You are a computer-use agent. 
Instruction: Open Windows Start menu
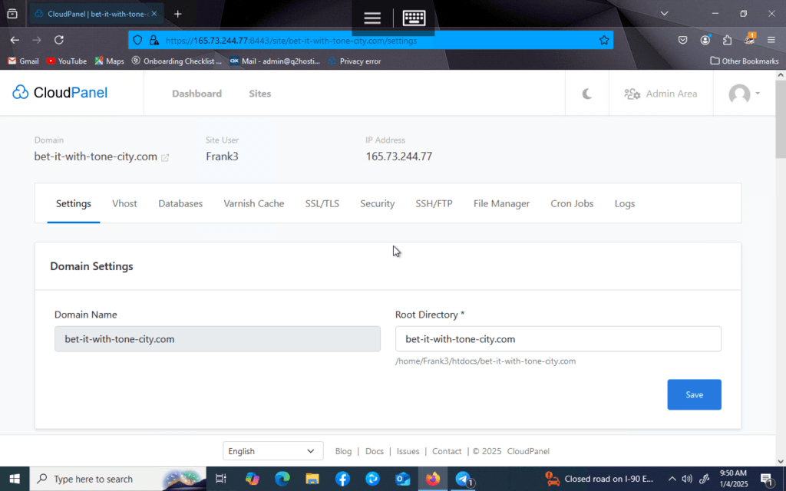[x=15, y=479]
